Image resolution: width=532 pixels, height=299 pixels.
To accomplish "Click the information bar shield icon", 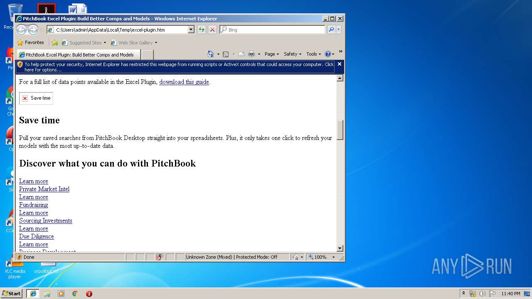I will (20, 64).
